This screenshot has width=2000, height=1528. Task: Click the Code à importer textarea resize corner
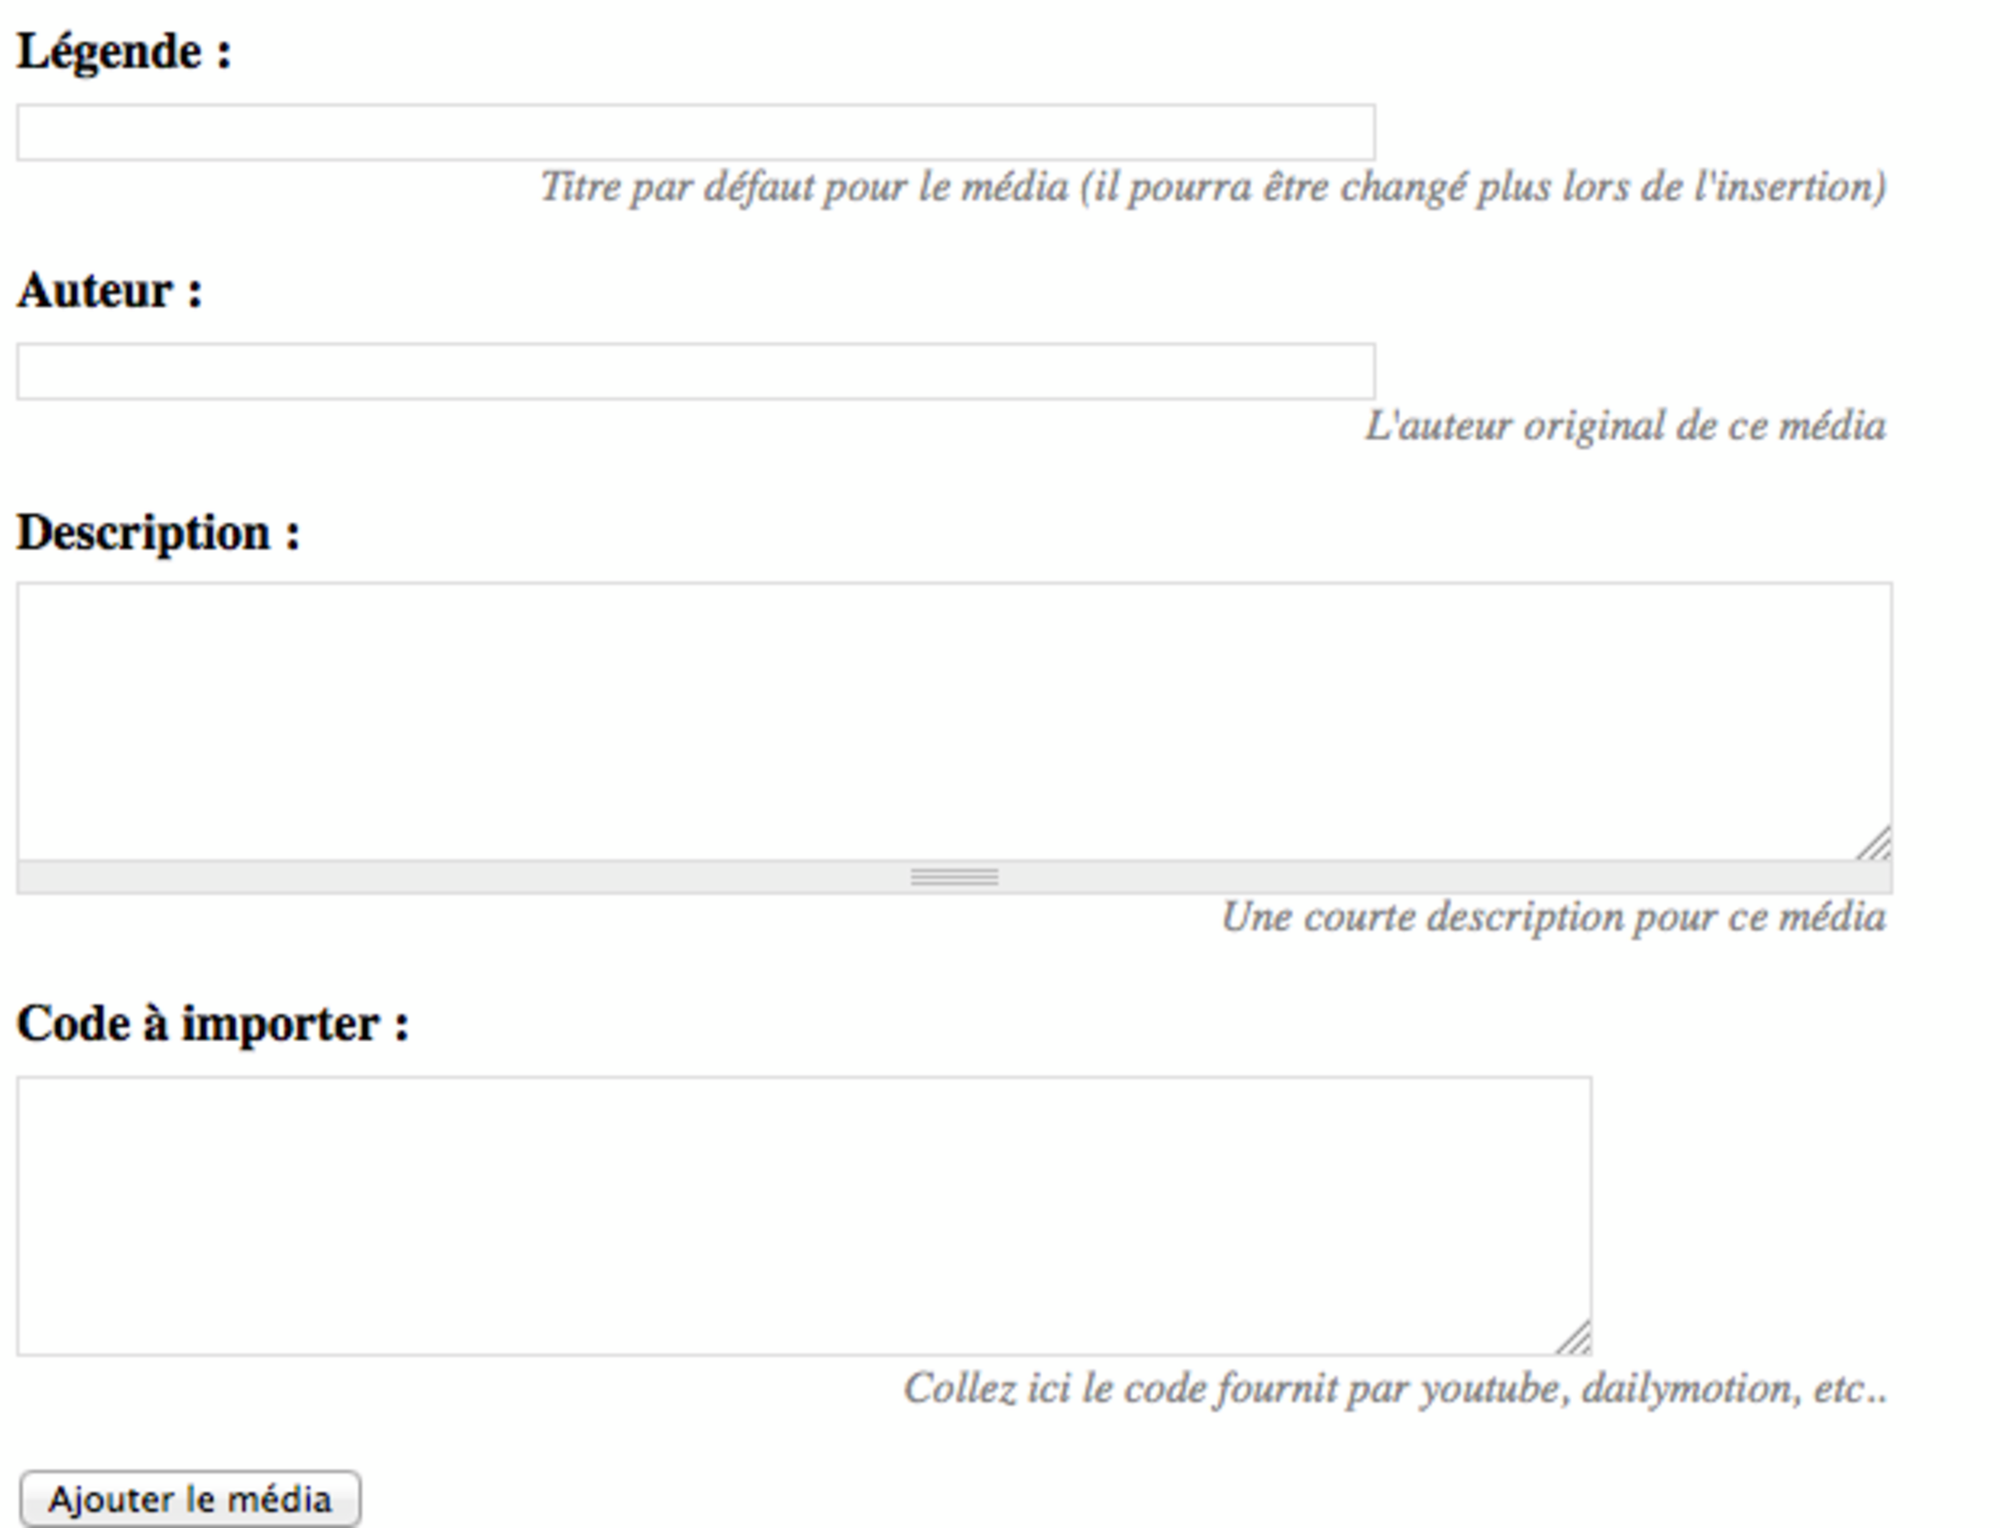(x=1574, y=1338)
